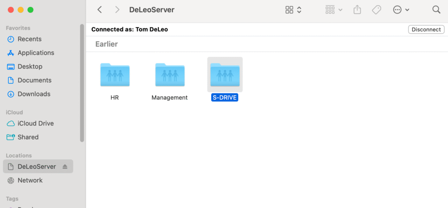Go back with the left chevron
Image resolution: width=448 pixels, height=208 pixels.
tap(99, 10)
